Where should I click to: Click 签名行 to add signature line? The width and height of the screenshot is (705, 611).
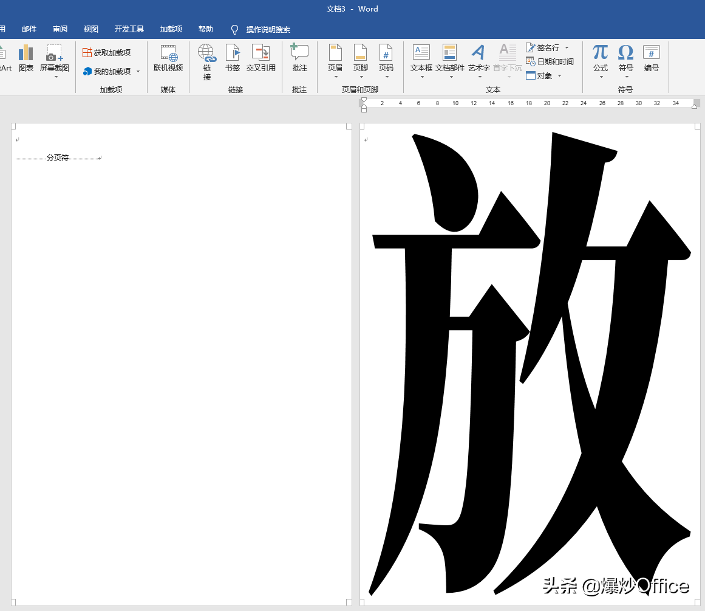pos(545,47)
